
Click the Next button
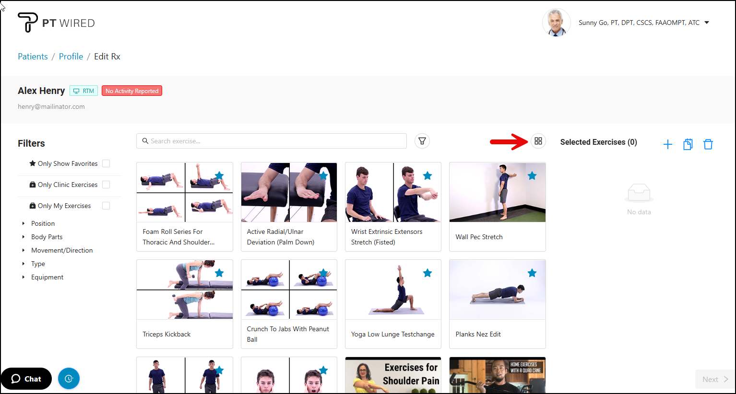(x=715, y=379)
